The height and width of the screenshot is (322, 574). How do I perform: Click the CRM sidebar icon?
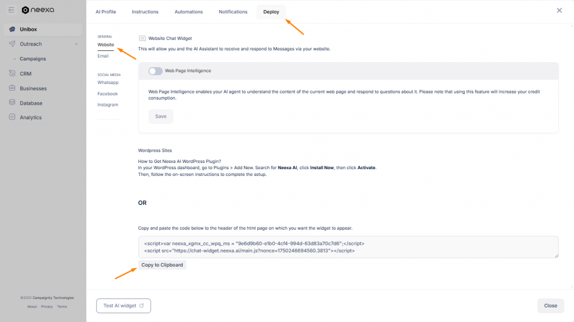(12, 73)
